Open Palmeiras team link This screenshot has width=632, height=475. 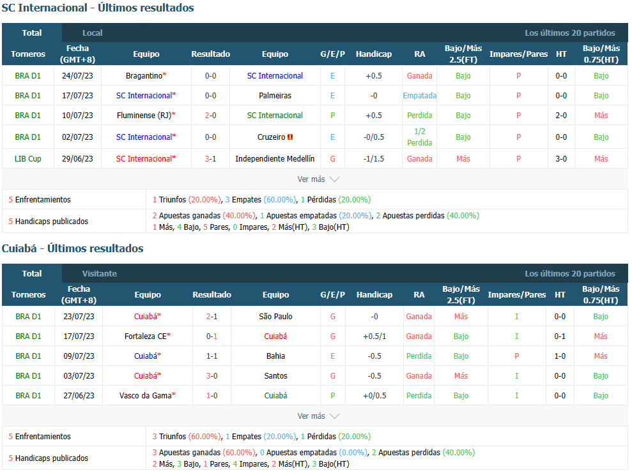[275, 96]
